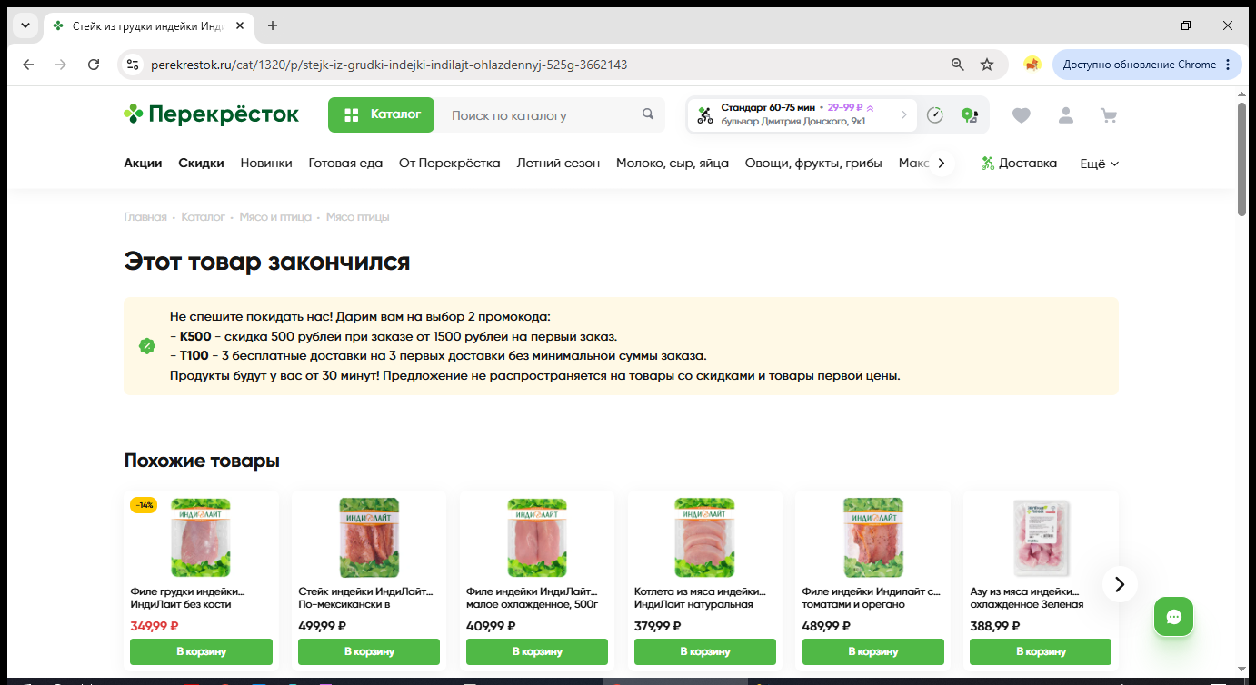This screenshot has width=1256, height=685.
Task: Click the Доступно обновление Chrome button
Action: pos(1147,65)
